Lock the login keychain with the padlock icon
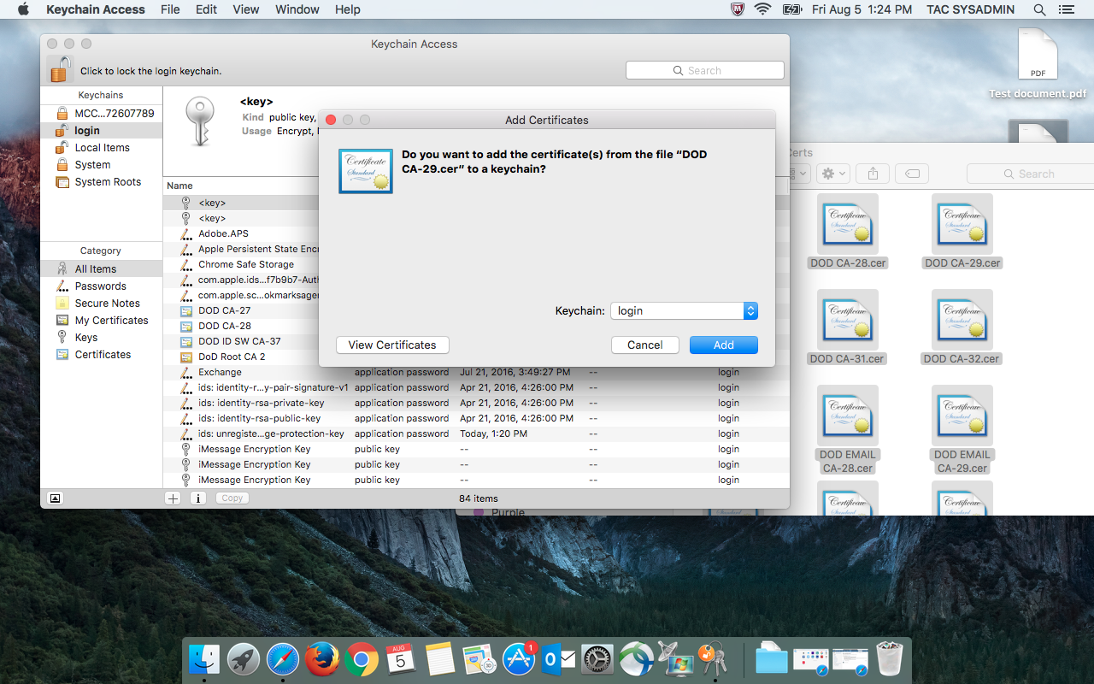The image size is (1094, 684). click(x=61, y=69)
